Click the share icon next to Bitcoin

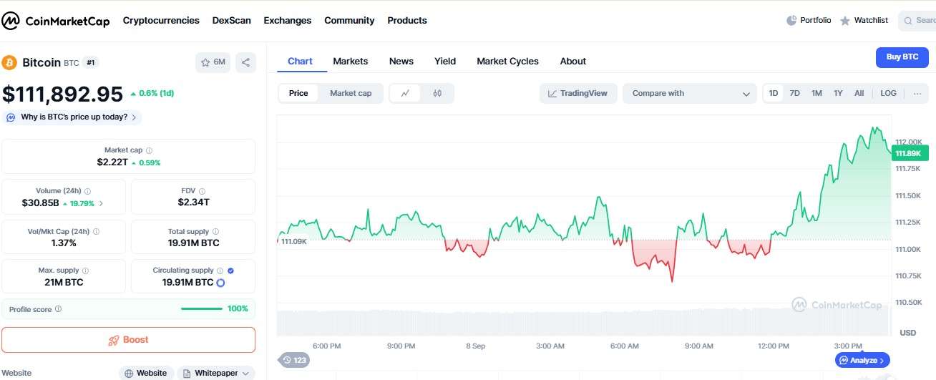pos(245,62)
